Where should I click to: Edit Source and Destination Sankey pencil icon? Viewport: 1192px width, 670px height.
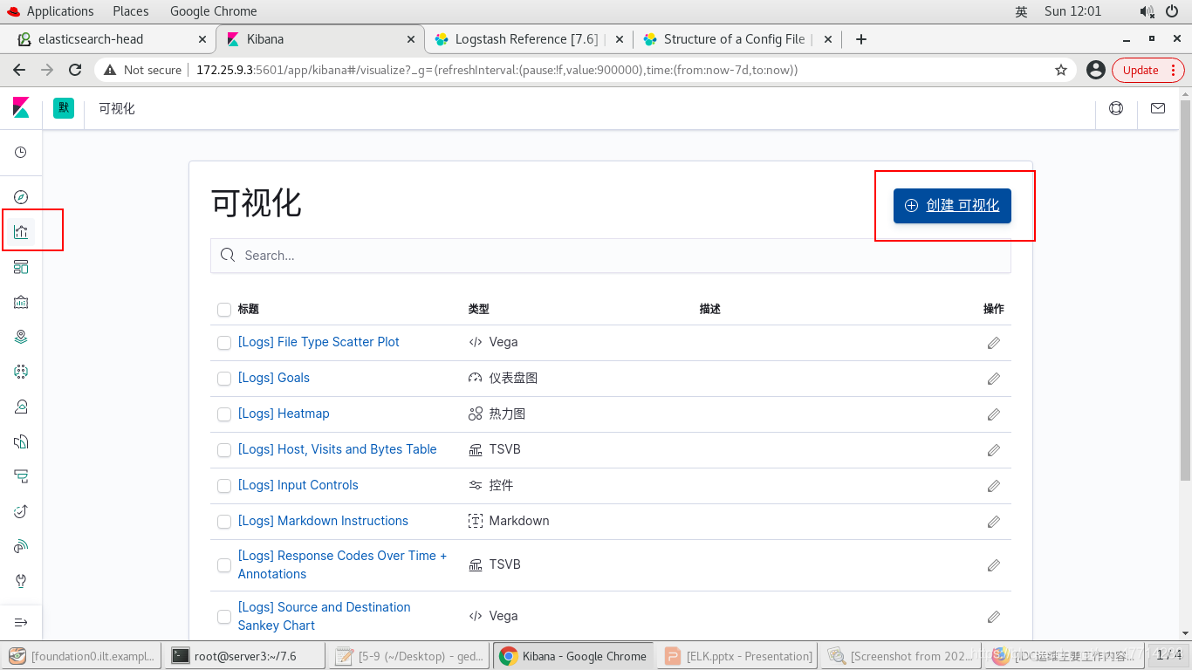pos(993,617)
